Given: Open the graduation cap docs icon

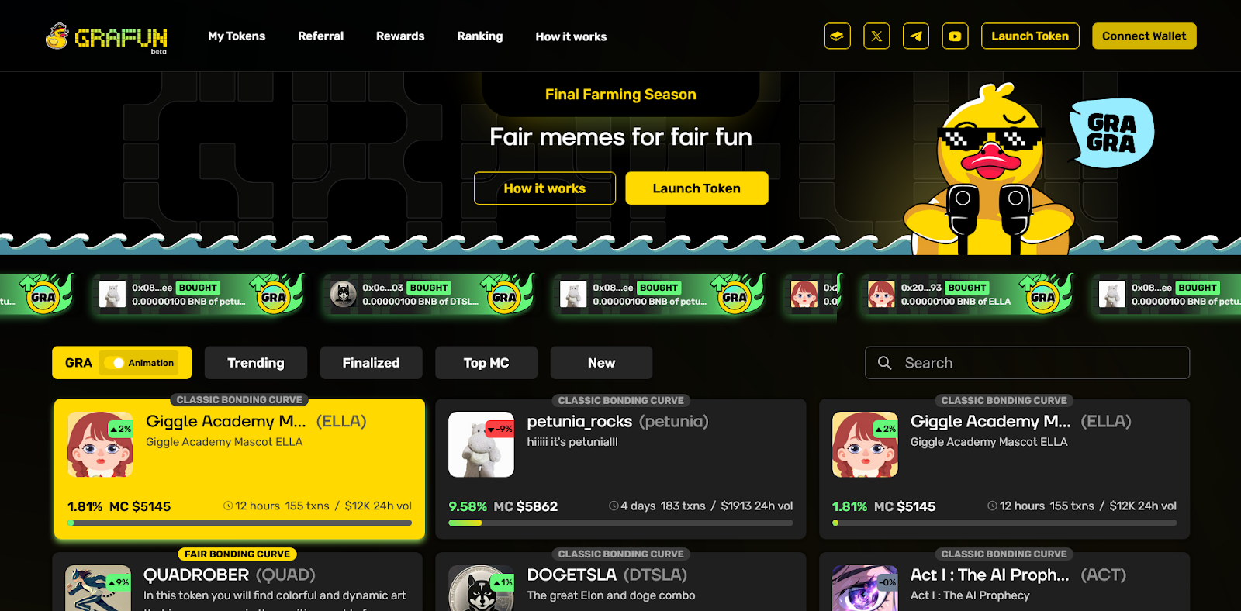Looking at the screenshot, I should [x=837, y=36].
